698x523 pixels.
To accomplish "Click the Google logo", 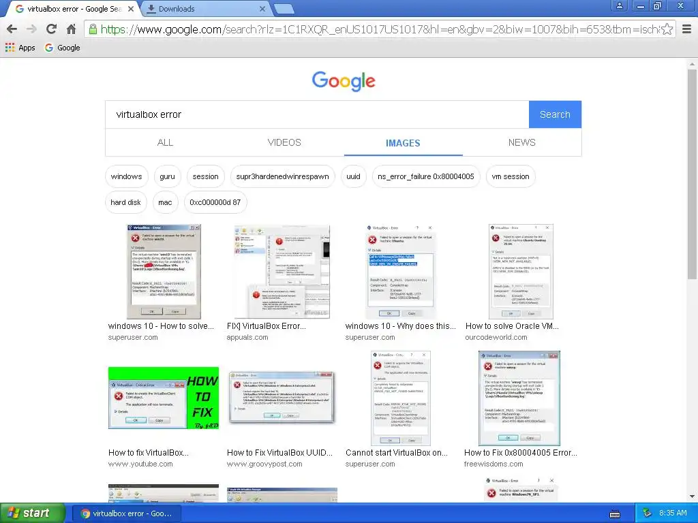I will point(344,81).
